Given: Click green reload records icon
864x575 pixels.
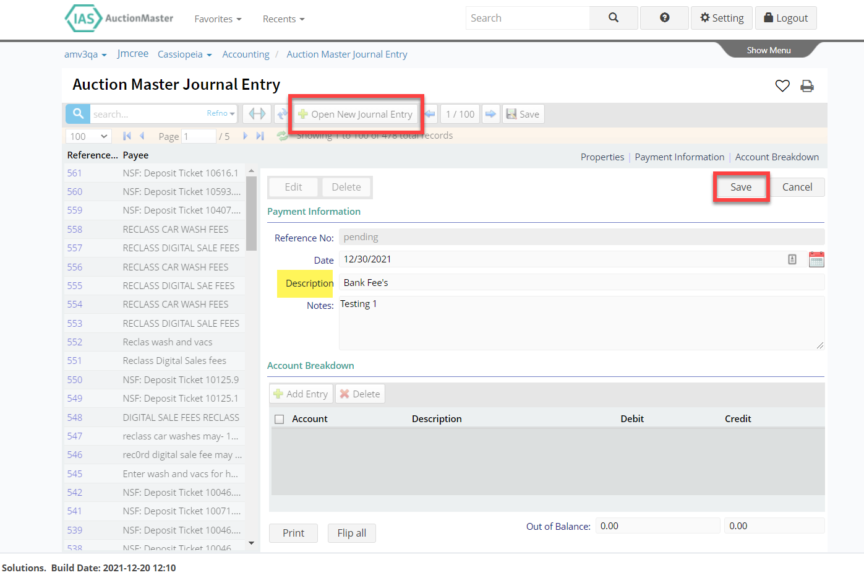Looking at the screenshot, I should [282, 136].
